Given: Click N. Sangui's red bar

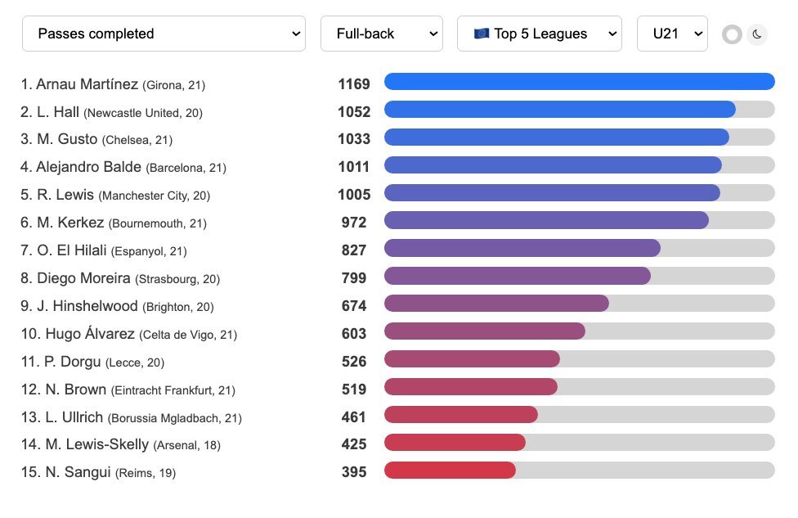Looking at the screenshot, I should click(450, 470).
